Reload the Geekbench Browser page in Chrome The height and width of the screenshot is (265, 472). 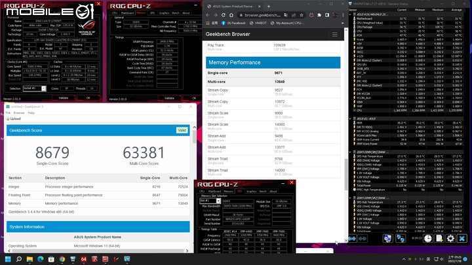click(224, 15)
